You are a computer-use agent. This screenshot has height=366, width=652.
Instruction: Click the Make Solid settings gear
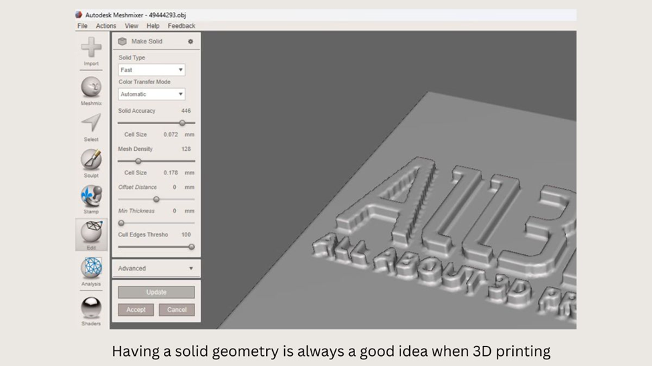click(191, 41)
